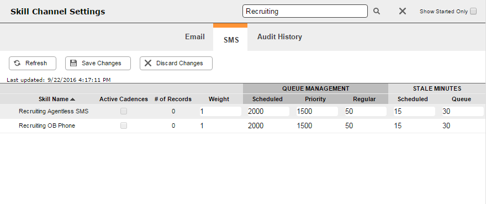Edit Stale Minutes Queue field for Agentless SMS

[x=463, y=112]
